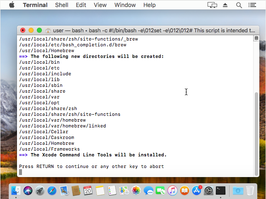Open iBooks from the Dock
The image size is (266, 199).
coord(184,191)
